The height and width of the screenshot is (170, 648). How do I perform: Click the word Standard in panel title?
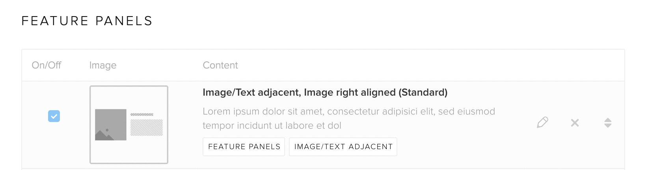[423, 92]
